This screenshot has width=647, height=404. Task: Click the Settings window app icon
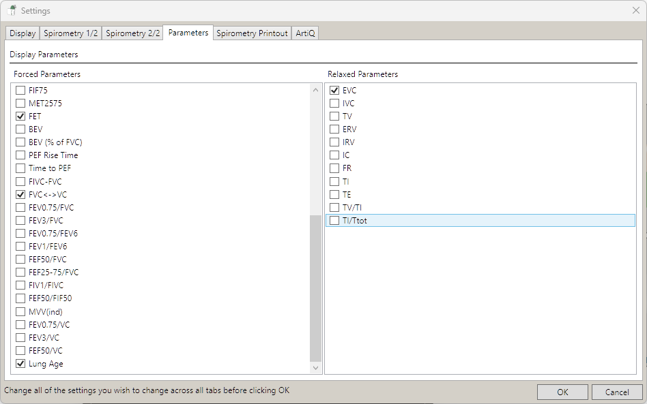[12, 11]
